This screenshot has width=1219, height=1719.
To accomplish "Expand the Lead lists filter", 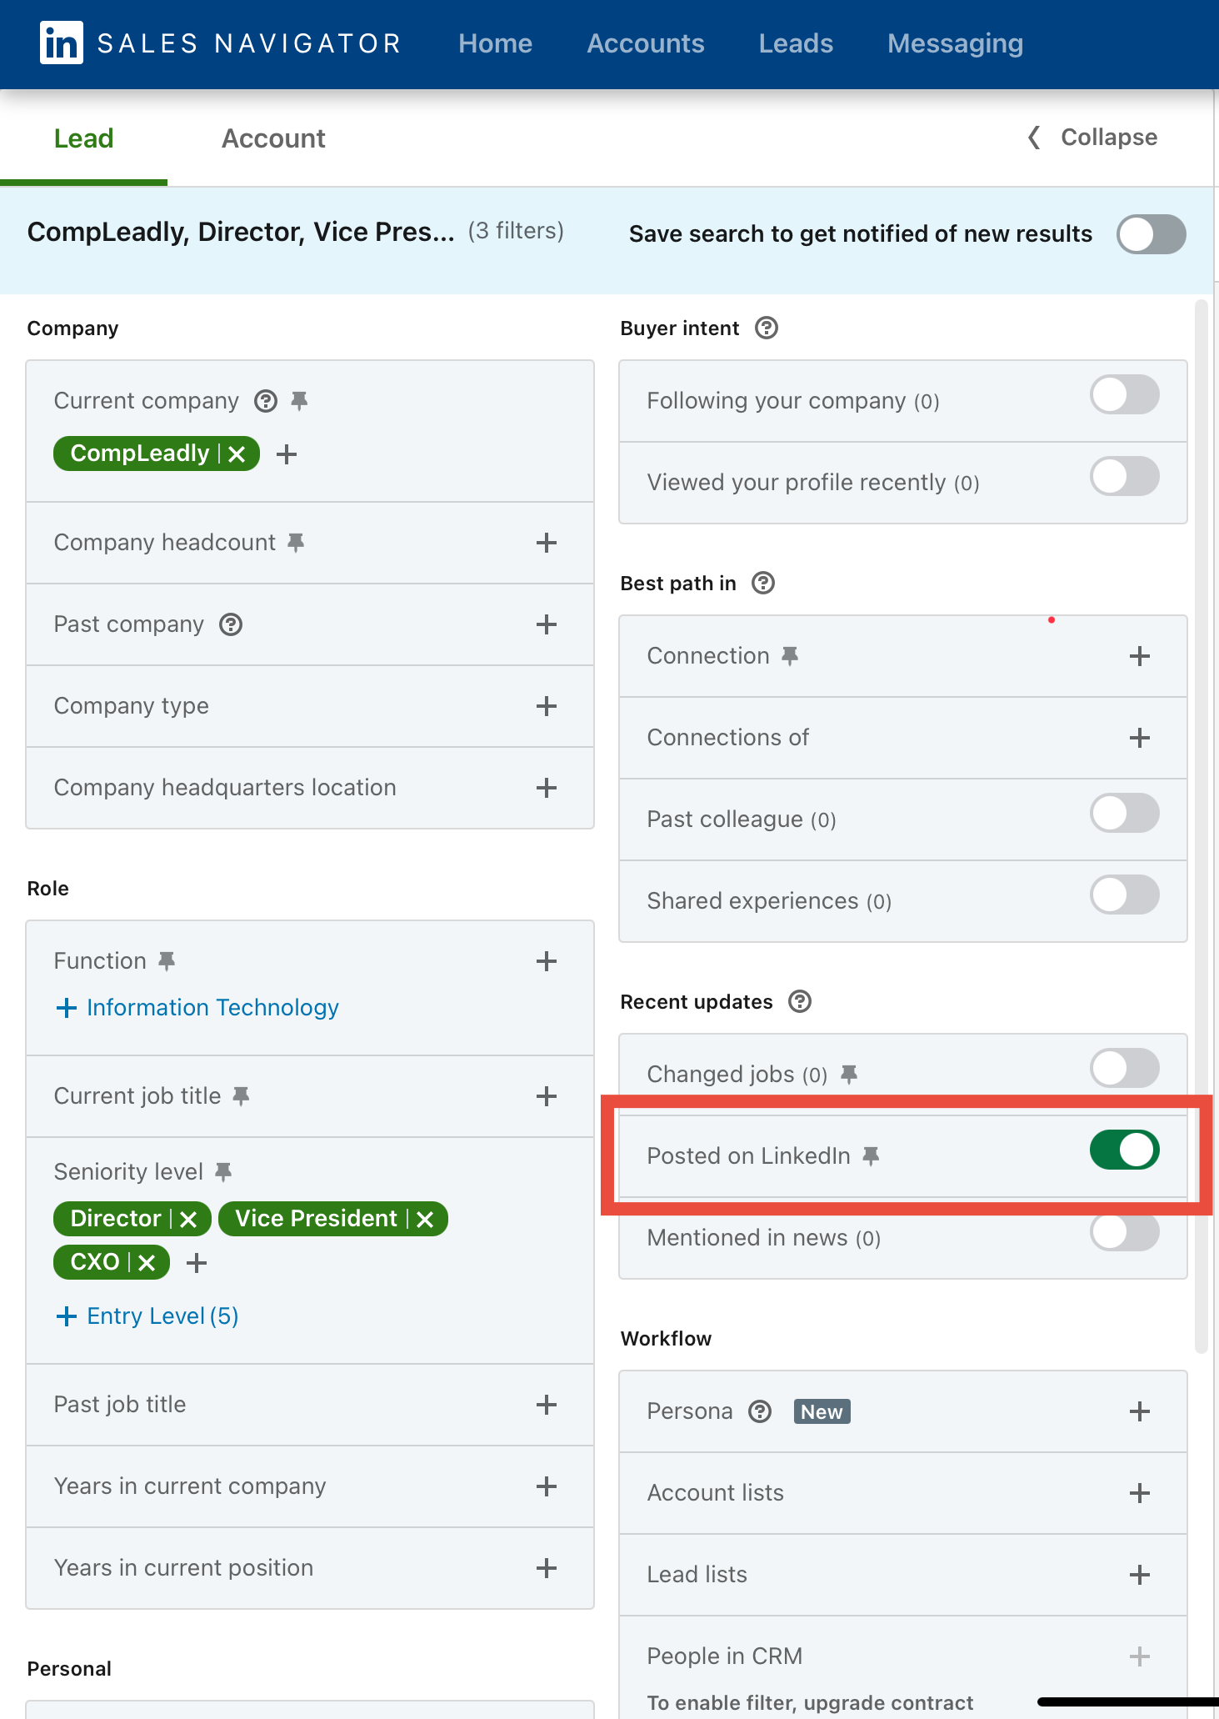I will pos(1139,1575).
